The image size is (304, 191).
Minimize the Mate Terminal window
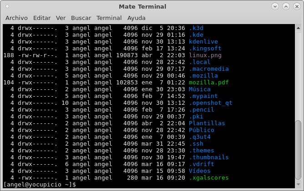click(275, 6)
